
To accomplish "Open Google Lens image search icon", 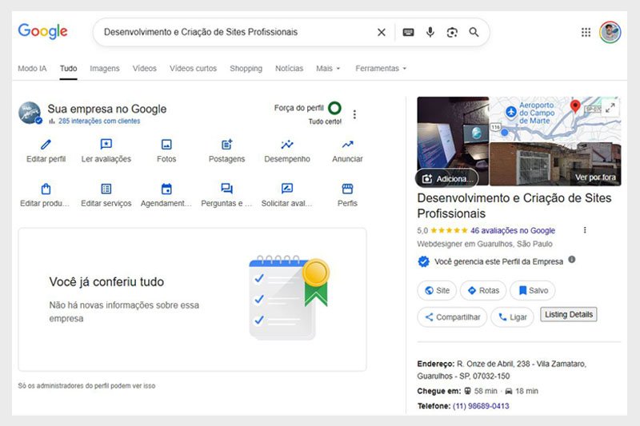I will click(452, 32).
